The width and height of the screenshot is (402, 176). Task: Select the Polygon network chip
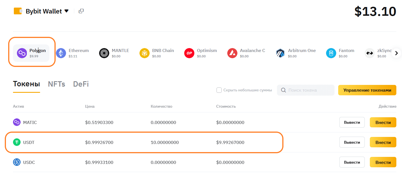pyautogui.click(x=31, y=53)
